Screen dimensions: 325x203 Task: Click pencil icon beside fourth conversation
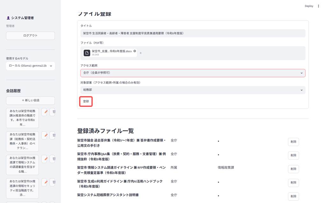(x=45, y=183)
